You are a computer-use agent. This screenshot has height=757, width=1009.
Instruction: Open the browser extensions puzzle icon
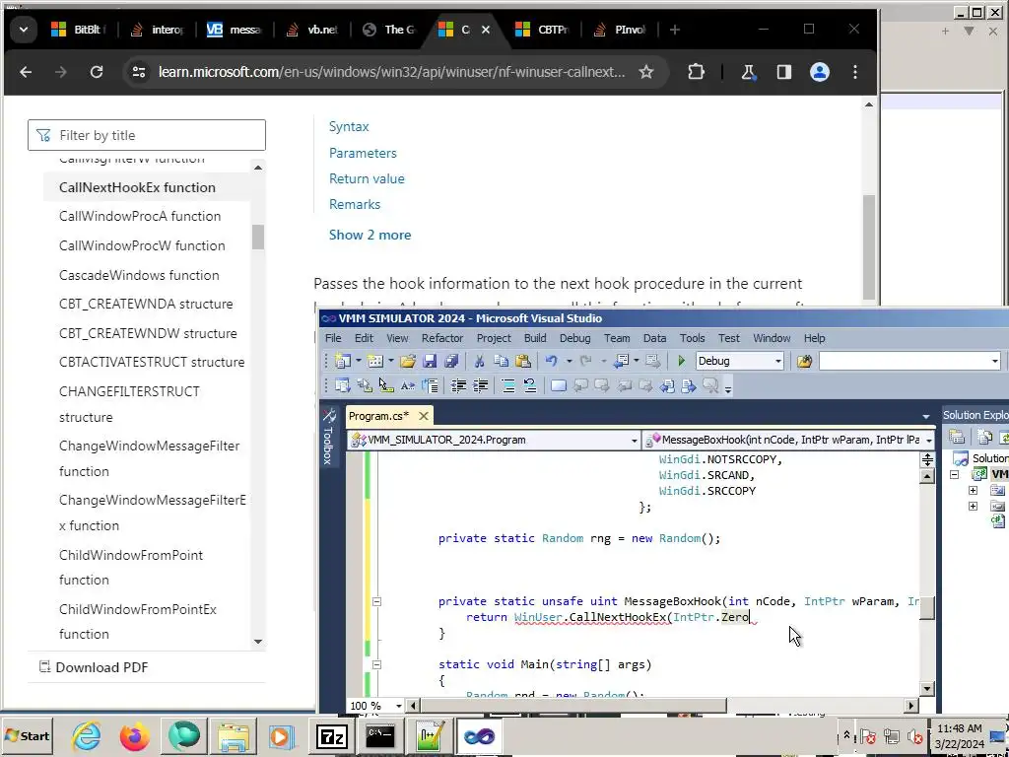click(x=696, y=72)
